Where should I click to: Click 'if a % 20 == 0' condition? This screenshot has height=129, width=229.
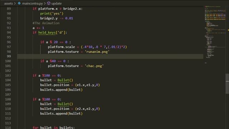coord(55,42)
